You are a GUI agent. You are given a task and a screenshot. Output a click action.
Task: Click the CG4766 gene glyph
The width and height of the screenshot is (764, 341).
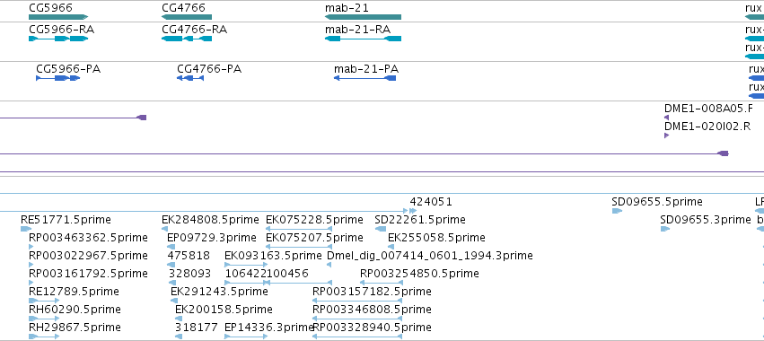187,17
